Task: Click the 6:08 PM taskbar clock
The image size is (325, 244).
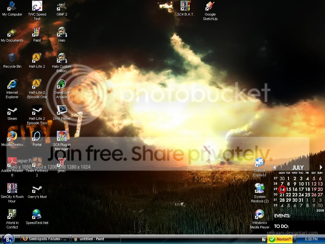Action: click(311, 239)
